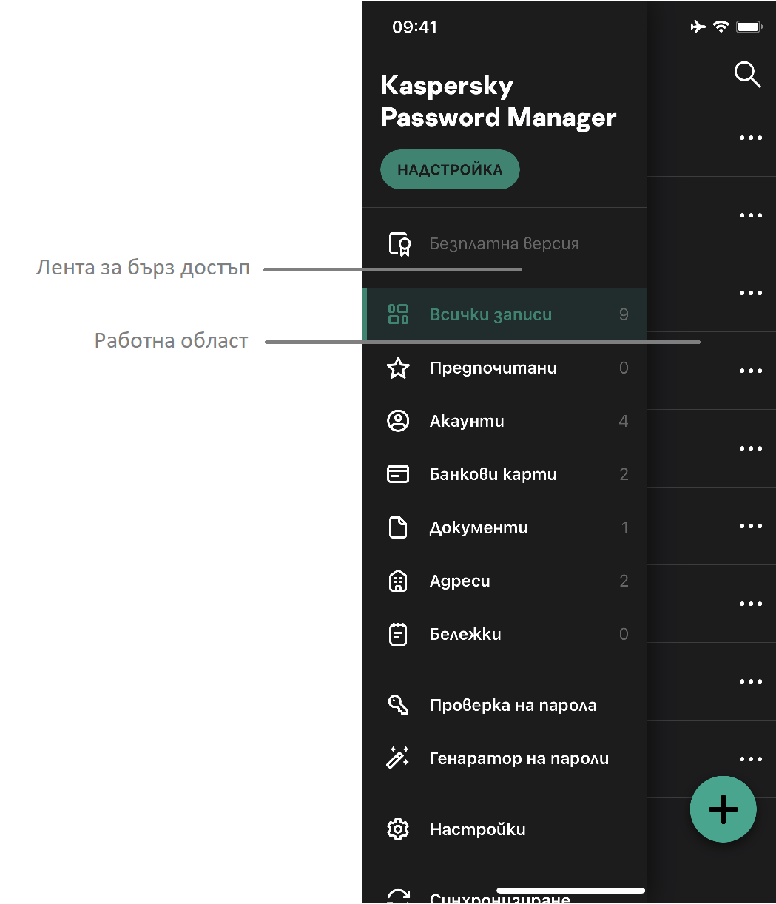The image size is (776, 904).
Task: Click the Kaspersky Password Manager title
Action: (x=498, y=101)
